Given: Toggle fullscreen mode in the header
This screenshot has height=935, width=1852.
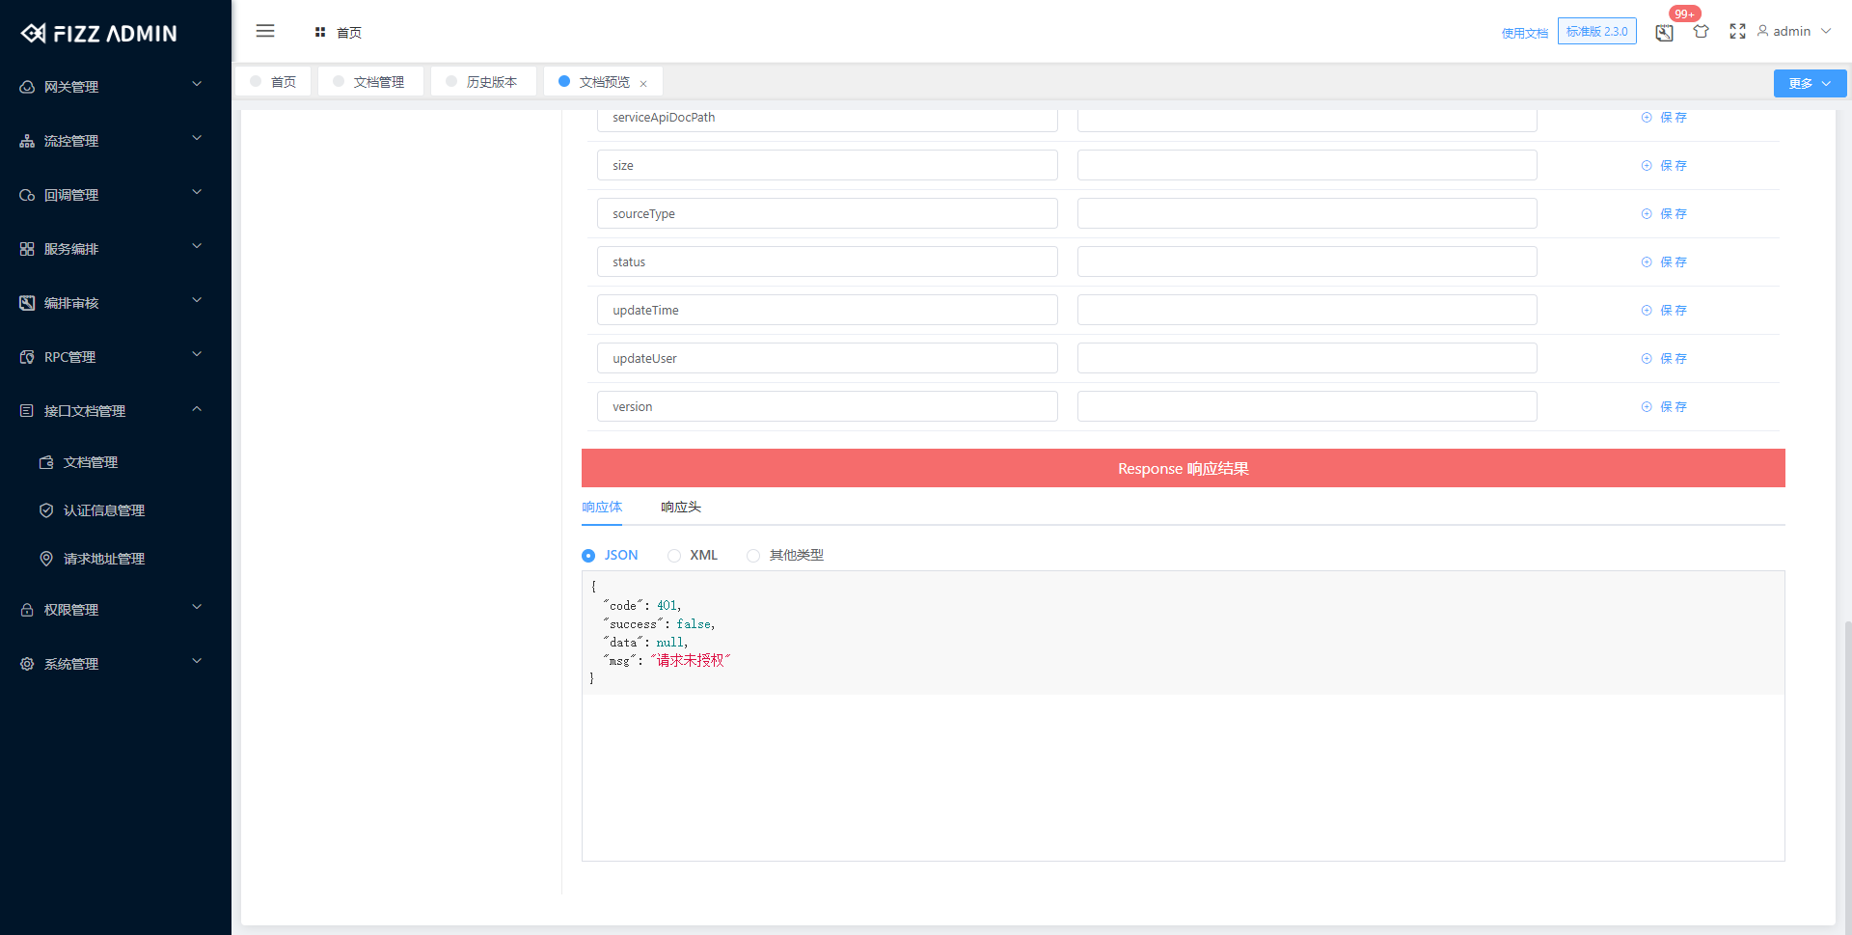Looking at the screenshot, I should (1737, 31).
